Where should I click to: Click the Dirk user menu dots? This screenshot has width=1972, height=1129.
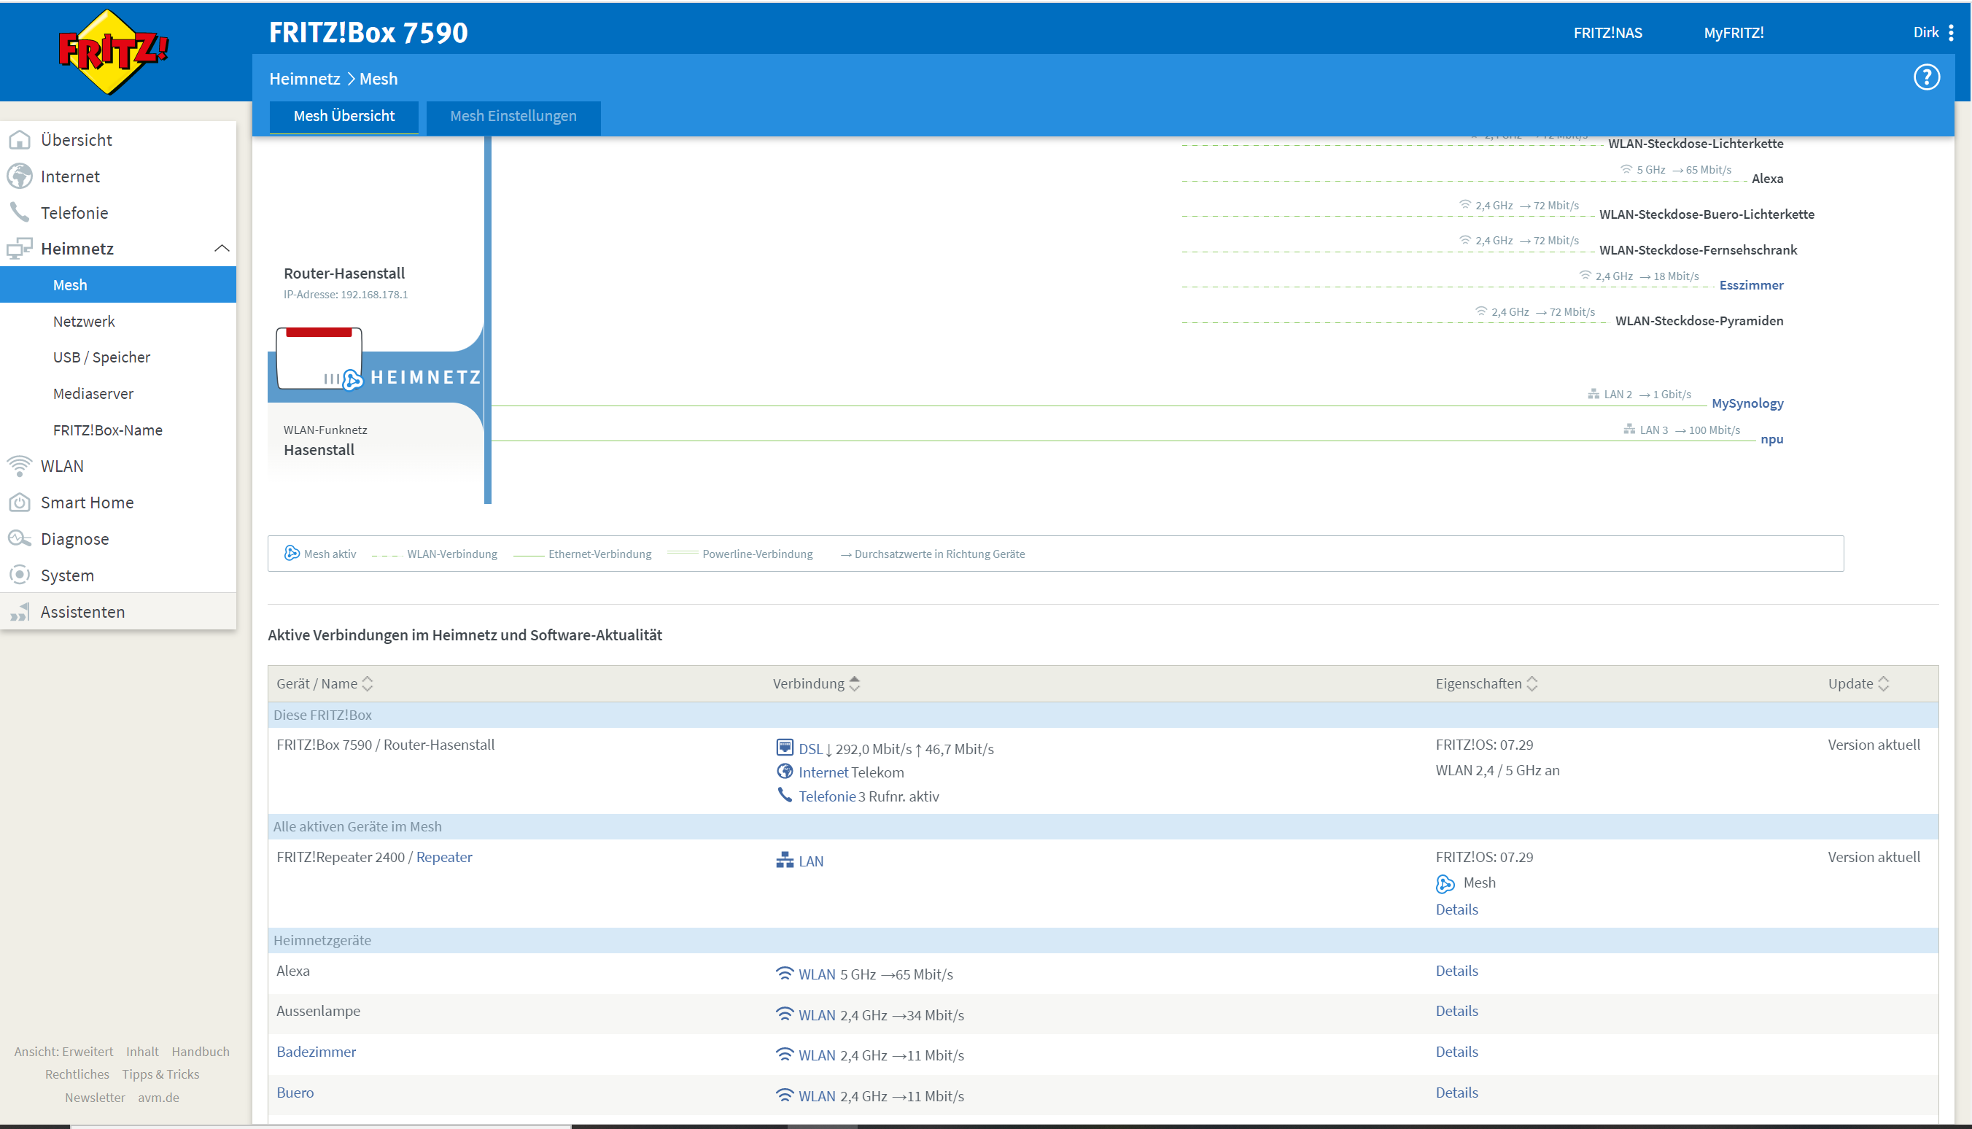pos(1951,33)
